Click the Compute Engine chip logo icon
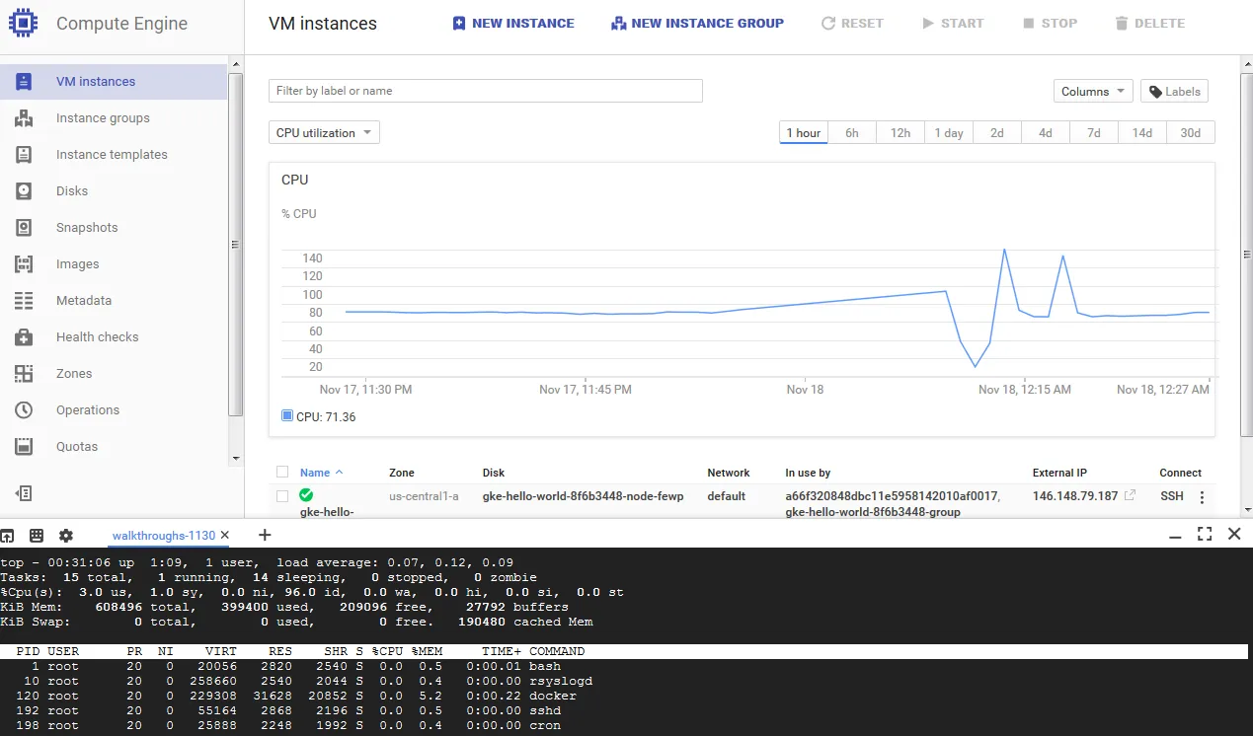This screenshot has width=1253, height=736. [x=24, y=23]
